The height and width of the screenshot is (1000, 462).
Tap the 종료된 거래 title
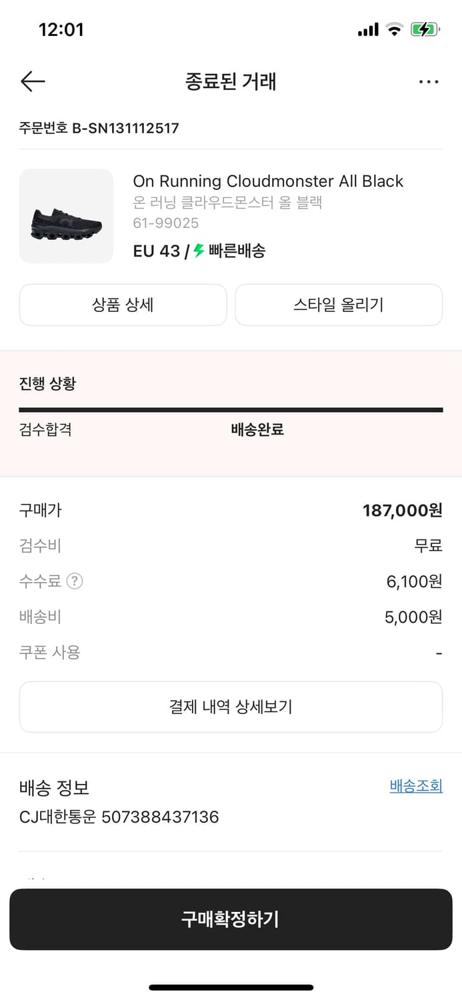tap(231, 81)
